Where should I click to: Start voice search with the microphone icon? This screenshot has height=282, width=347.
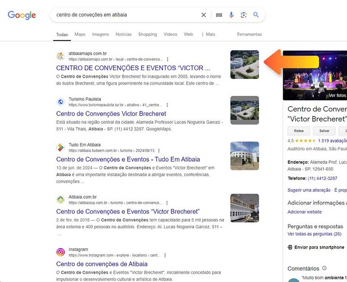231,15
